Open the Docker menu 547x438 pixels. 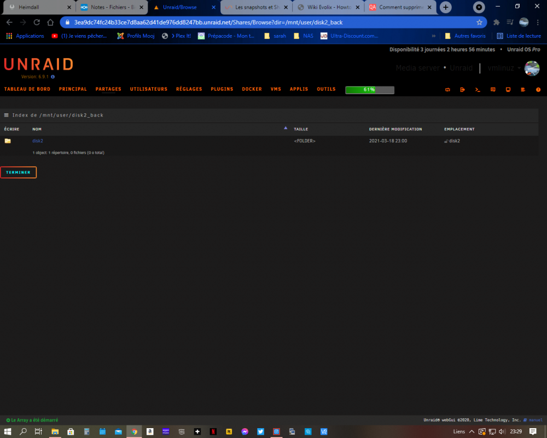(x=252, y=89)
